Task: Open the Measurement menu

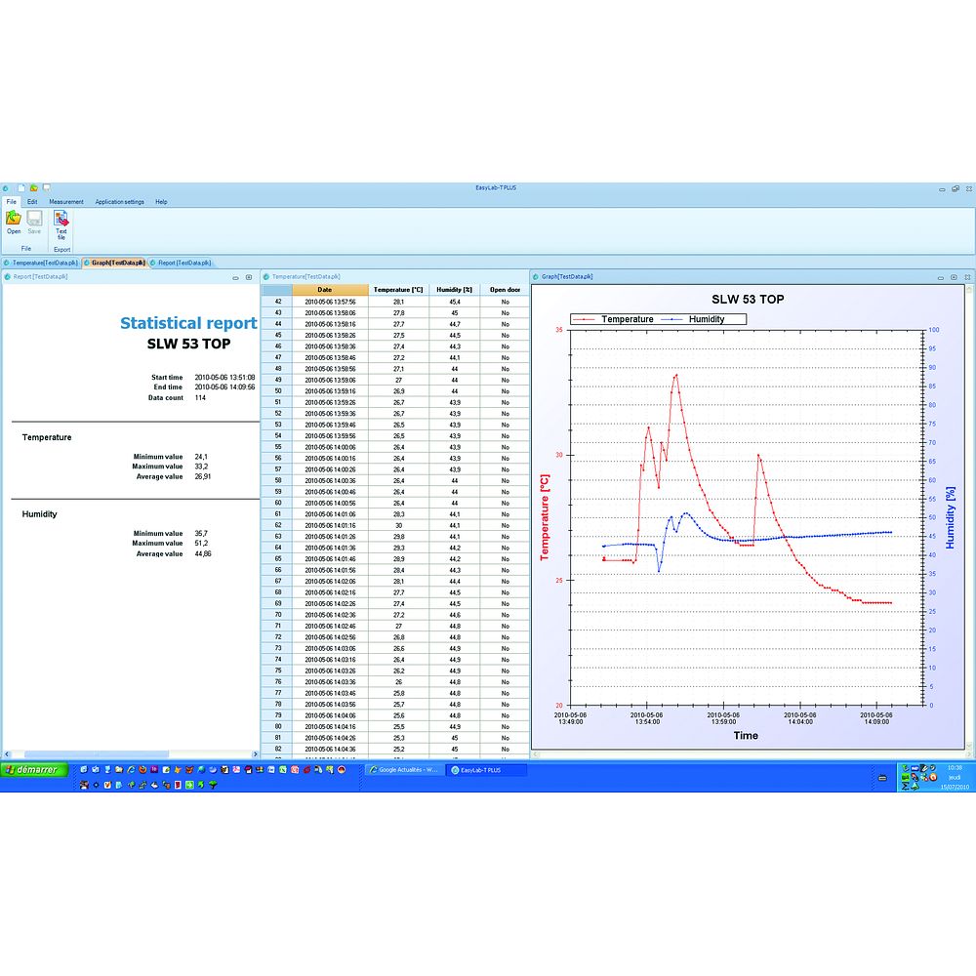Action: click(66, 202)
